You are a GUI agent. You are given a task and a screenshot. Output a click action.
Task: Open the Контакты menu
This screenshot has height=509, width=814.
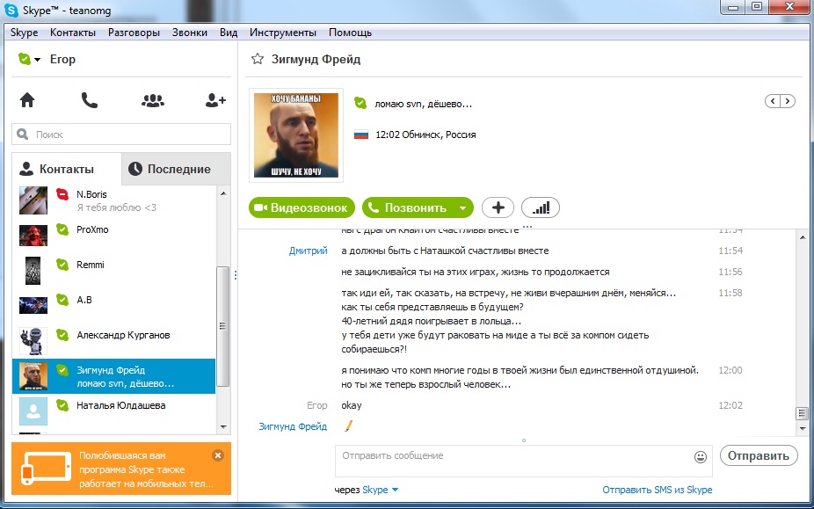[73, 33]
